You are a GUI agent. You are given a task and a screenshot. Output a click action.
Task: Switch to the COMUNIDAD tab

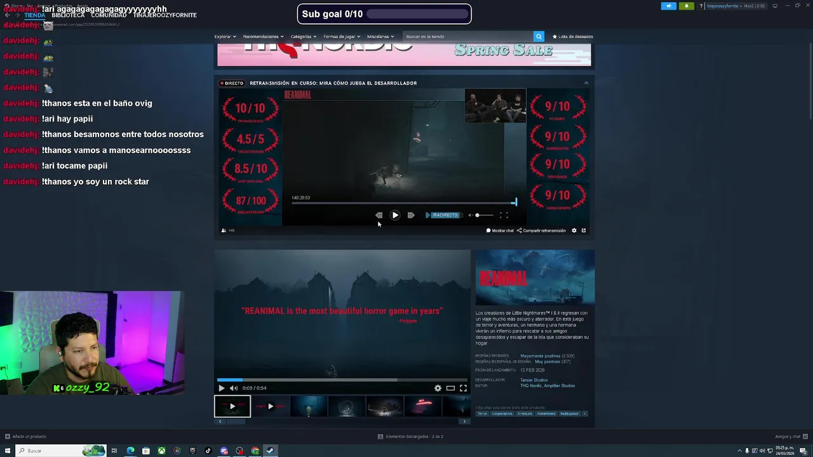click(x=109, y=15)
